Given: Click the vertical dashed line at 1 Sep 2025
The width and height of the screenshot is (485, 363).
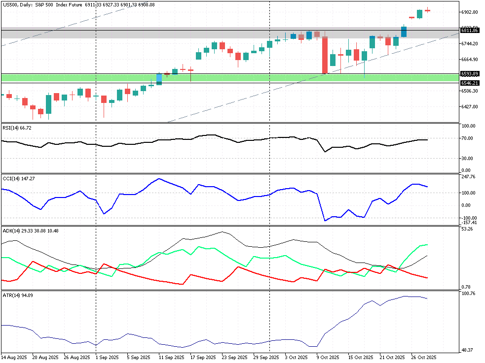Looking at the screenshot, I should coord(95,197).
